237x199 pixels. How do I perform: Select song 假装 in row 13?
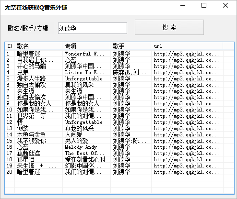[x=23, y=128]
